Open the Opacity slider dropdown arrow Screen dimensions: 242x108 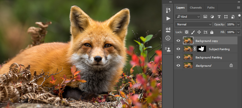pos(239,25)
